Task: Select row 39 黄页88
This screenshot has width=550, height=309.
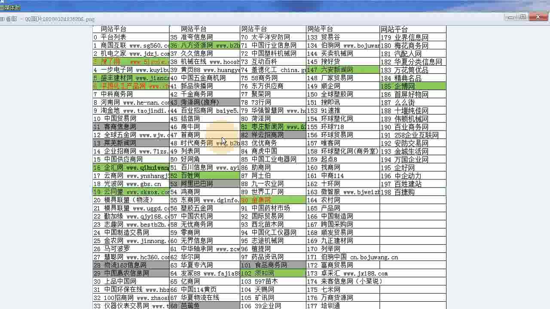Action: point(205,70)
